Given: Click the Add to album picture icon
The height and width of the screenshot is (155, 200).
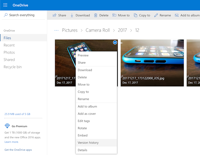Looking at the screenshot, I should pos(177,15).
